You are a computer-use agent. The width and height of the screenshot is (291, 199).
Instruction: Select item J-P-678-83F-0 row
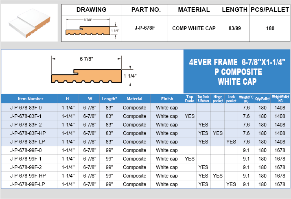tap(146, 107)
